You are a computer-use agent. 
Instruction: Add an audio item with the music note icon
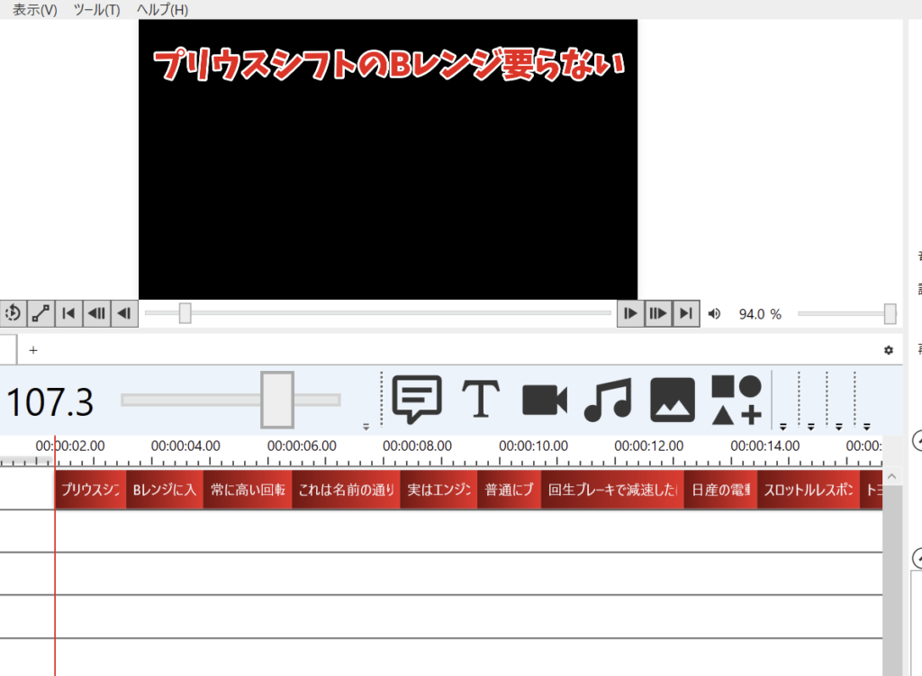[608, 399]
